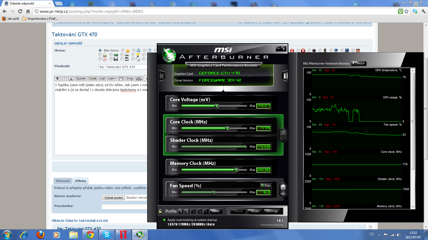Viewport: 428px width, 240px height.
Task: Click the Memory Clock slider handle
Action: tap(236, 170)
